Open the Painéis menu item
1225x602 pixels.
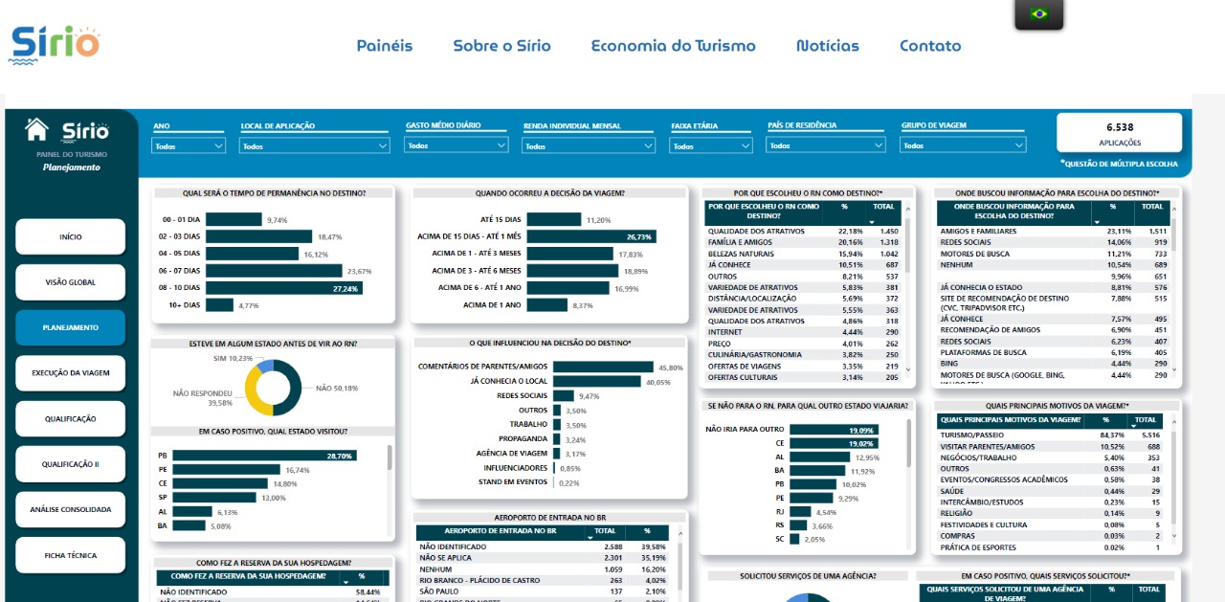tap(385, 46)
